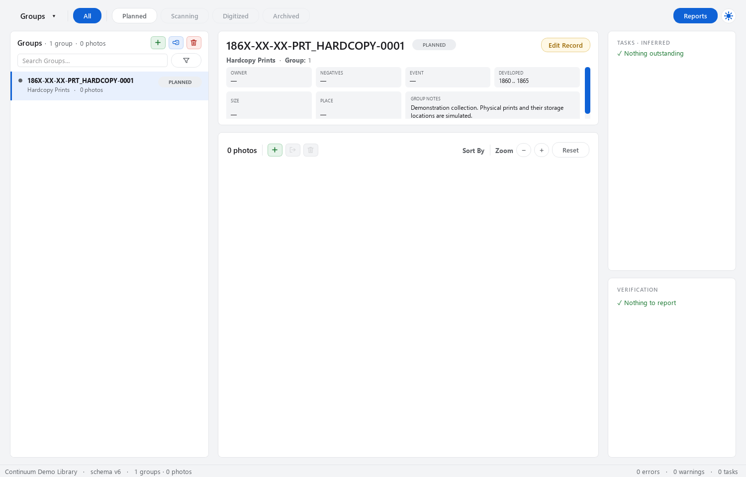Select the Digitized status filter
This screenshot has height=477, width=746.
(236, 16)
